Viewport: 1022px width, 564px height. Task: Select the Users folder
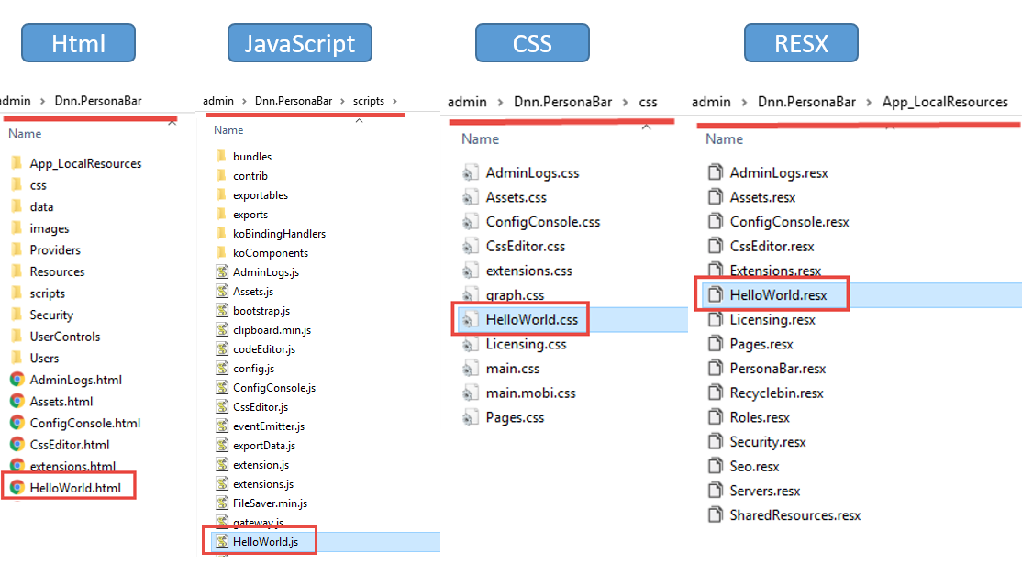(x=44, y=359)
